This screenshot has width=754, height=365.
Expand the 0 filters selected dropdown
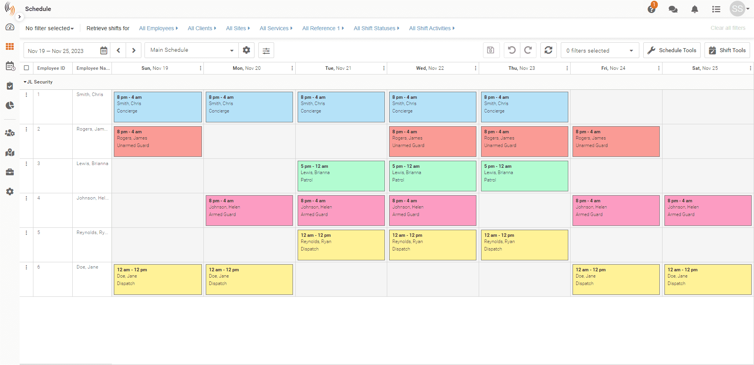coord(599,51)
